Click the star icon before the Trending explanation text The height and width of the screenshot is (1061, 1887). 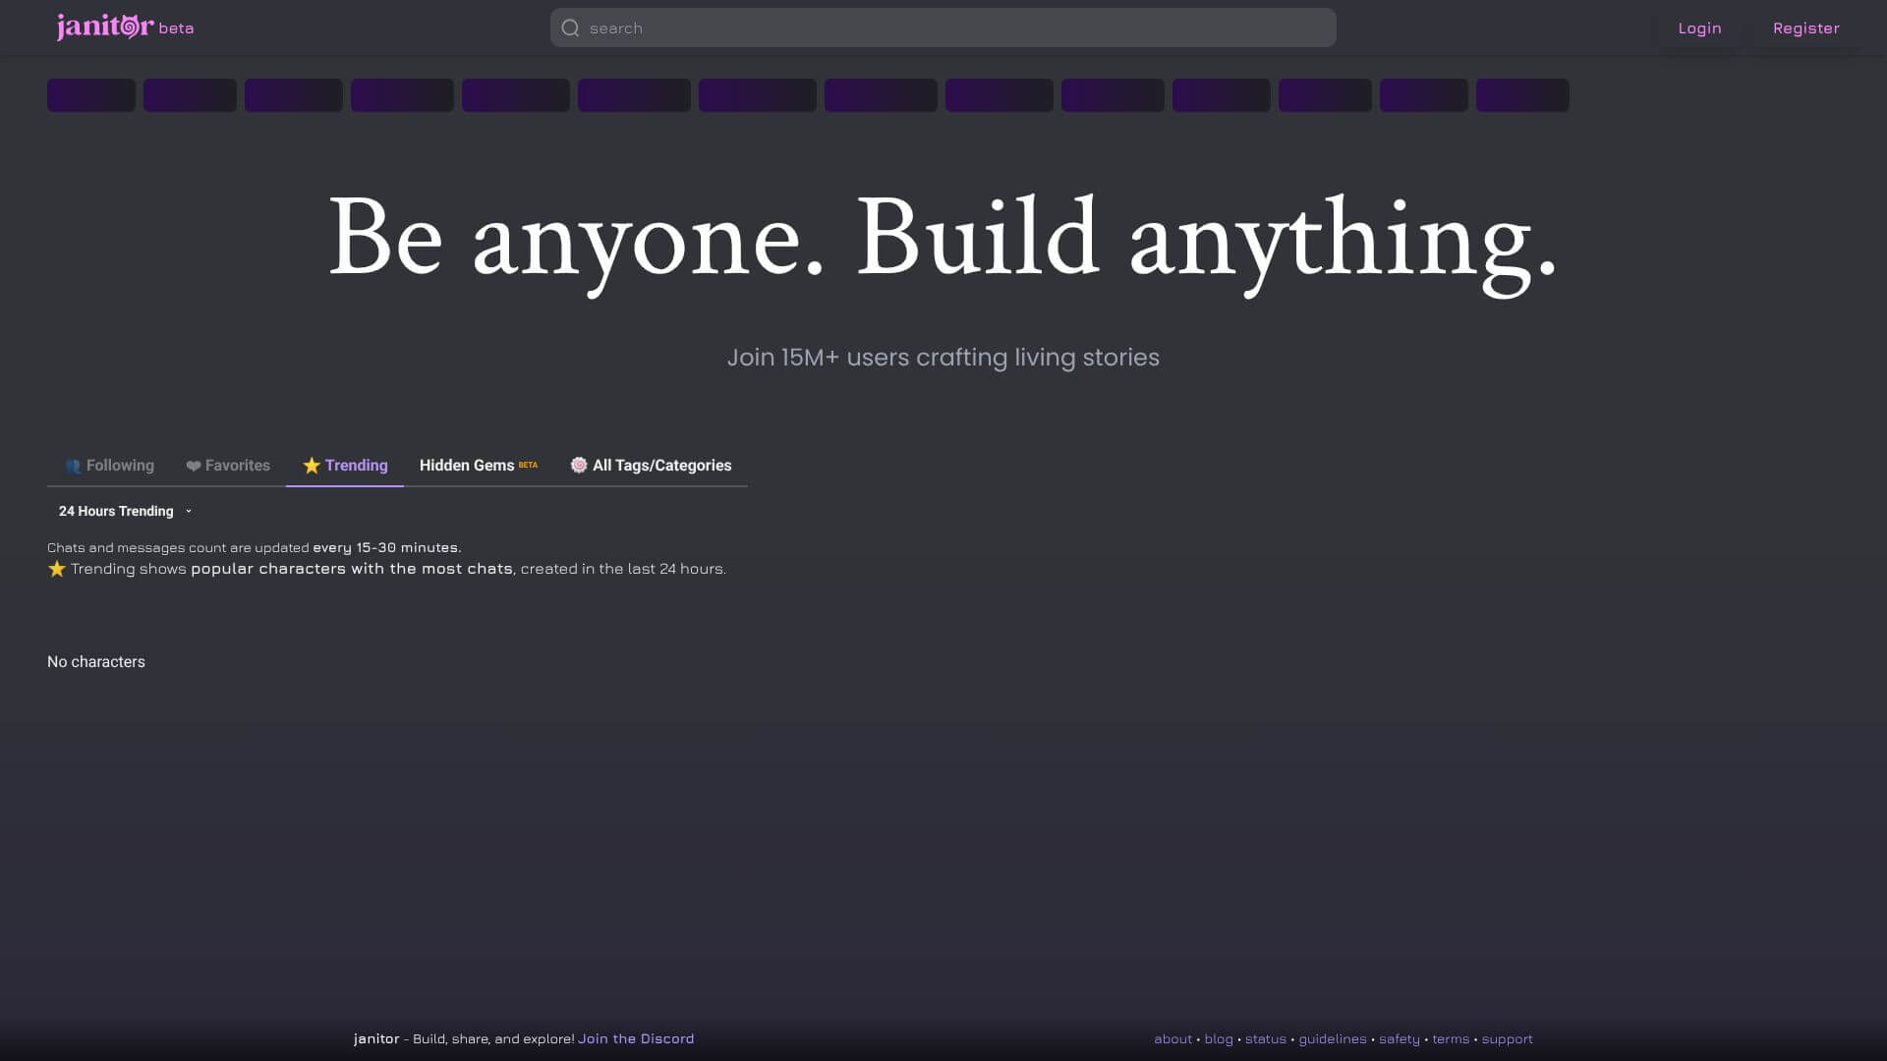57,569
